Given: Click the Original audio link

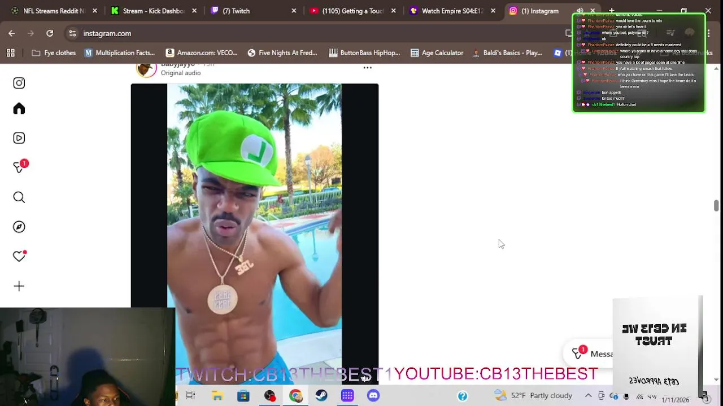Looking at the screenshot, I should click(181, 73).
